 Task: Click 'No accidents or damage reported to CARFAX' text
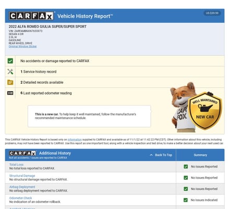pos(55,61)
